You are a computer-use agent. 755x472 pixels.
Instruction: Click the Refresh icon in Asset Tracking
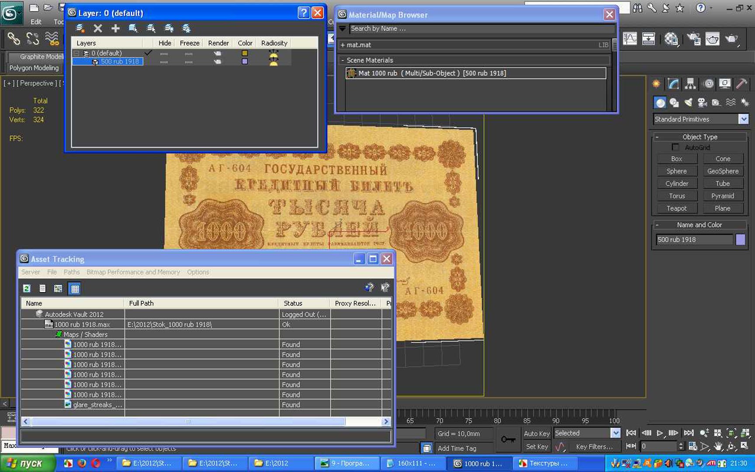pyautogui.click(x=27, y=288)
